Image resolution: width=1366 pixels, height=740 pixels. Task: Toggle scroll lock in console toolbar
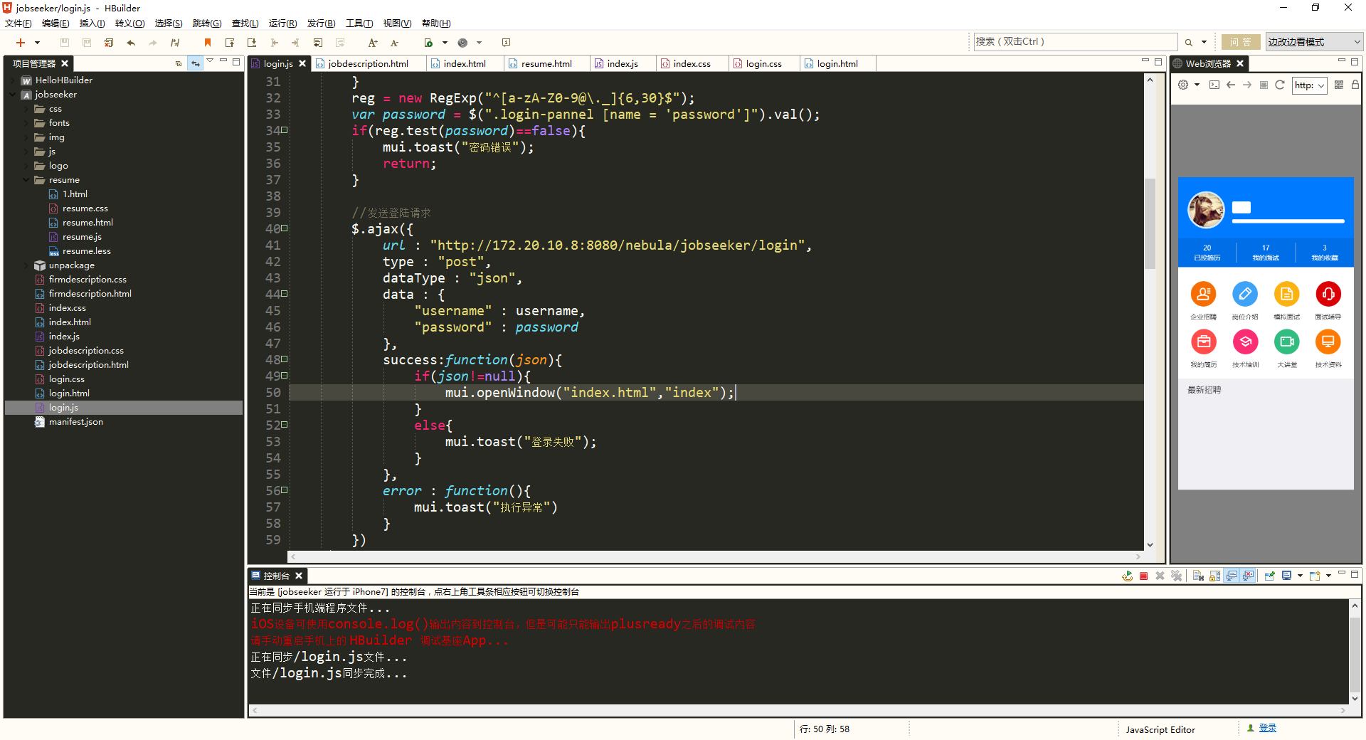pyautogui.click(x=1214, y=576)
